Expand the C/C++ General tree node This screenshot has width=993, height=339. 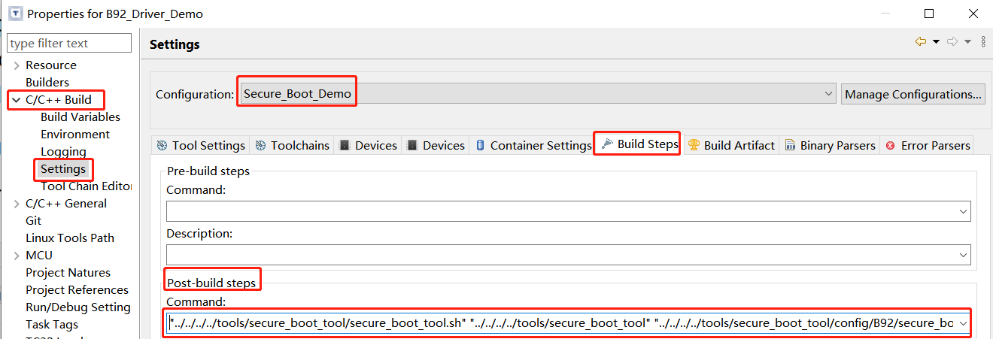tap(16, 204)
